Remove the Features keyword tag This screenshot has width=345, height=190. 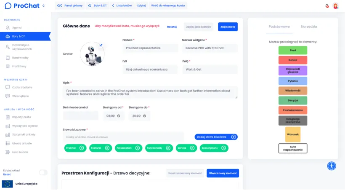(x=107, y=148)
